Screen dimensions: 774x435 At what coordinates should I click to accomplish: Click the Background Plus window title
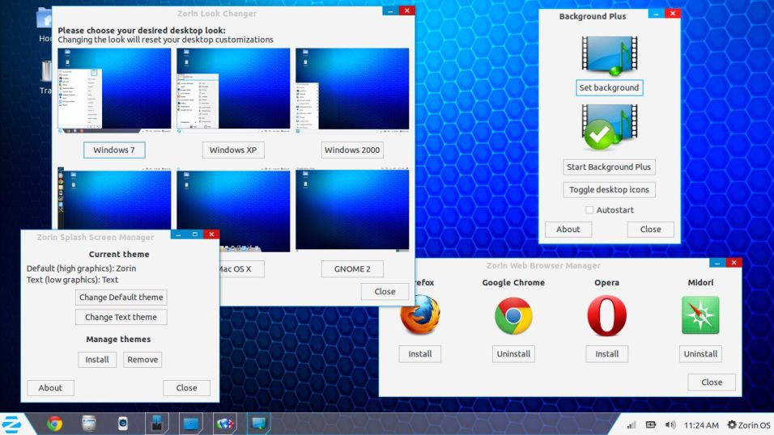(x=593, y=16)
